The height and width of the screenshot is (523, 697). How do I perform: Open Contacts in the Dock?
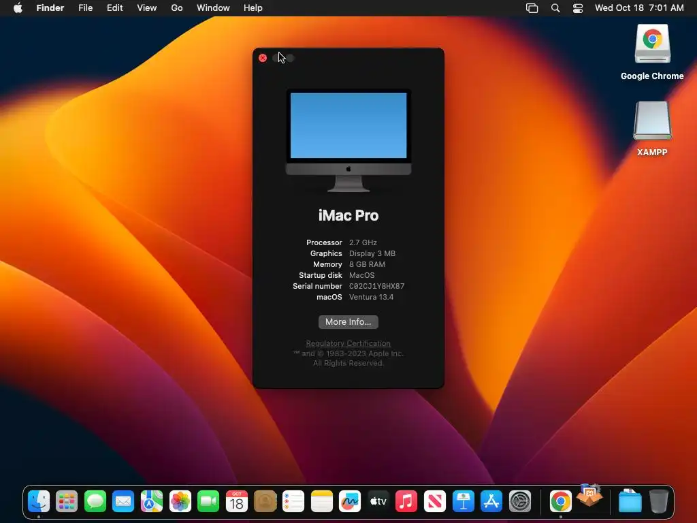[x=265, y=501]
